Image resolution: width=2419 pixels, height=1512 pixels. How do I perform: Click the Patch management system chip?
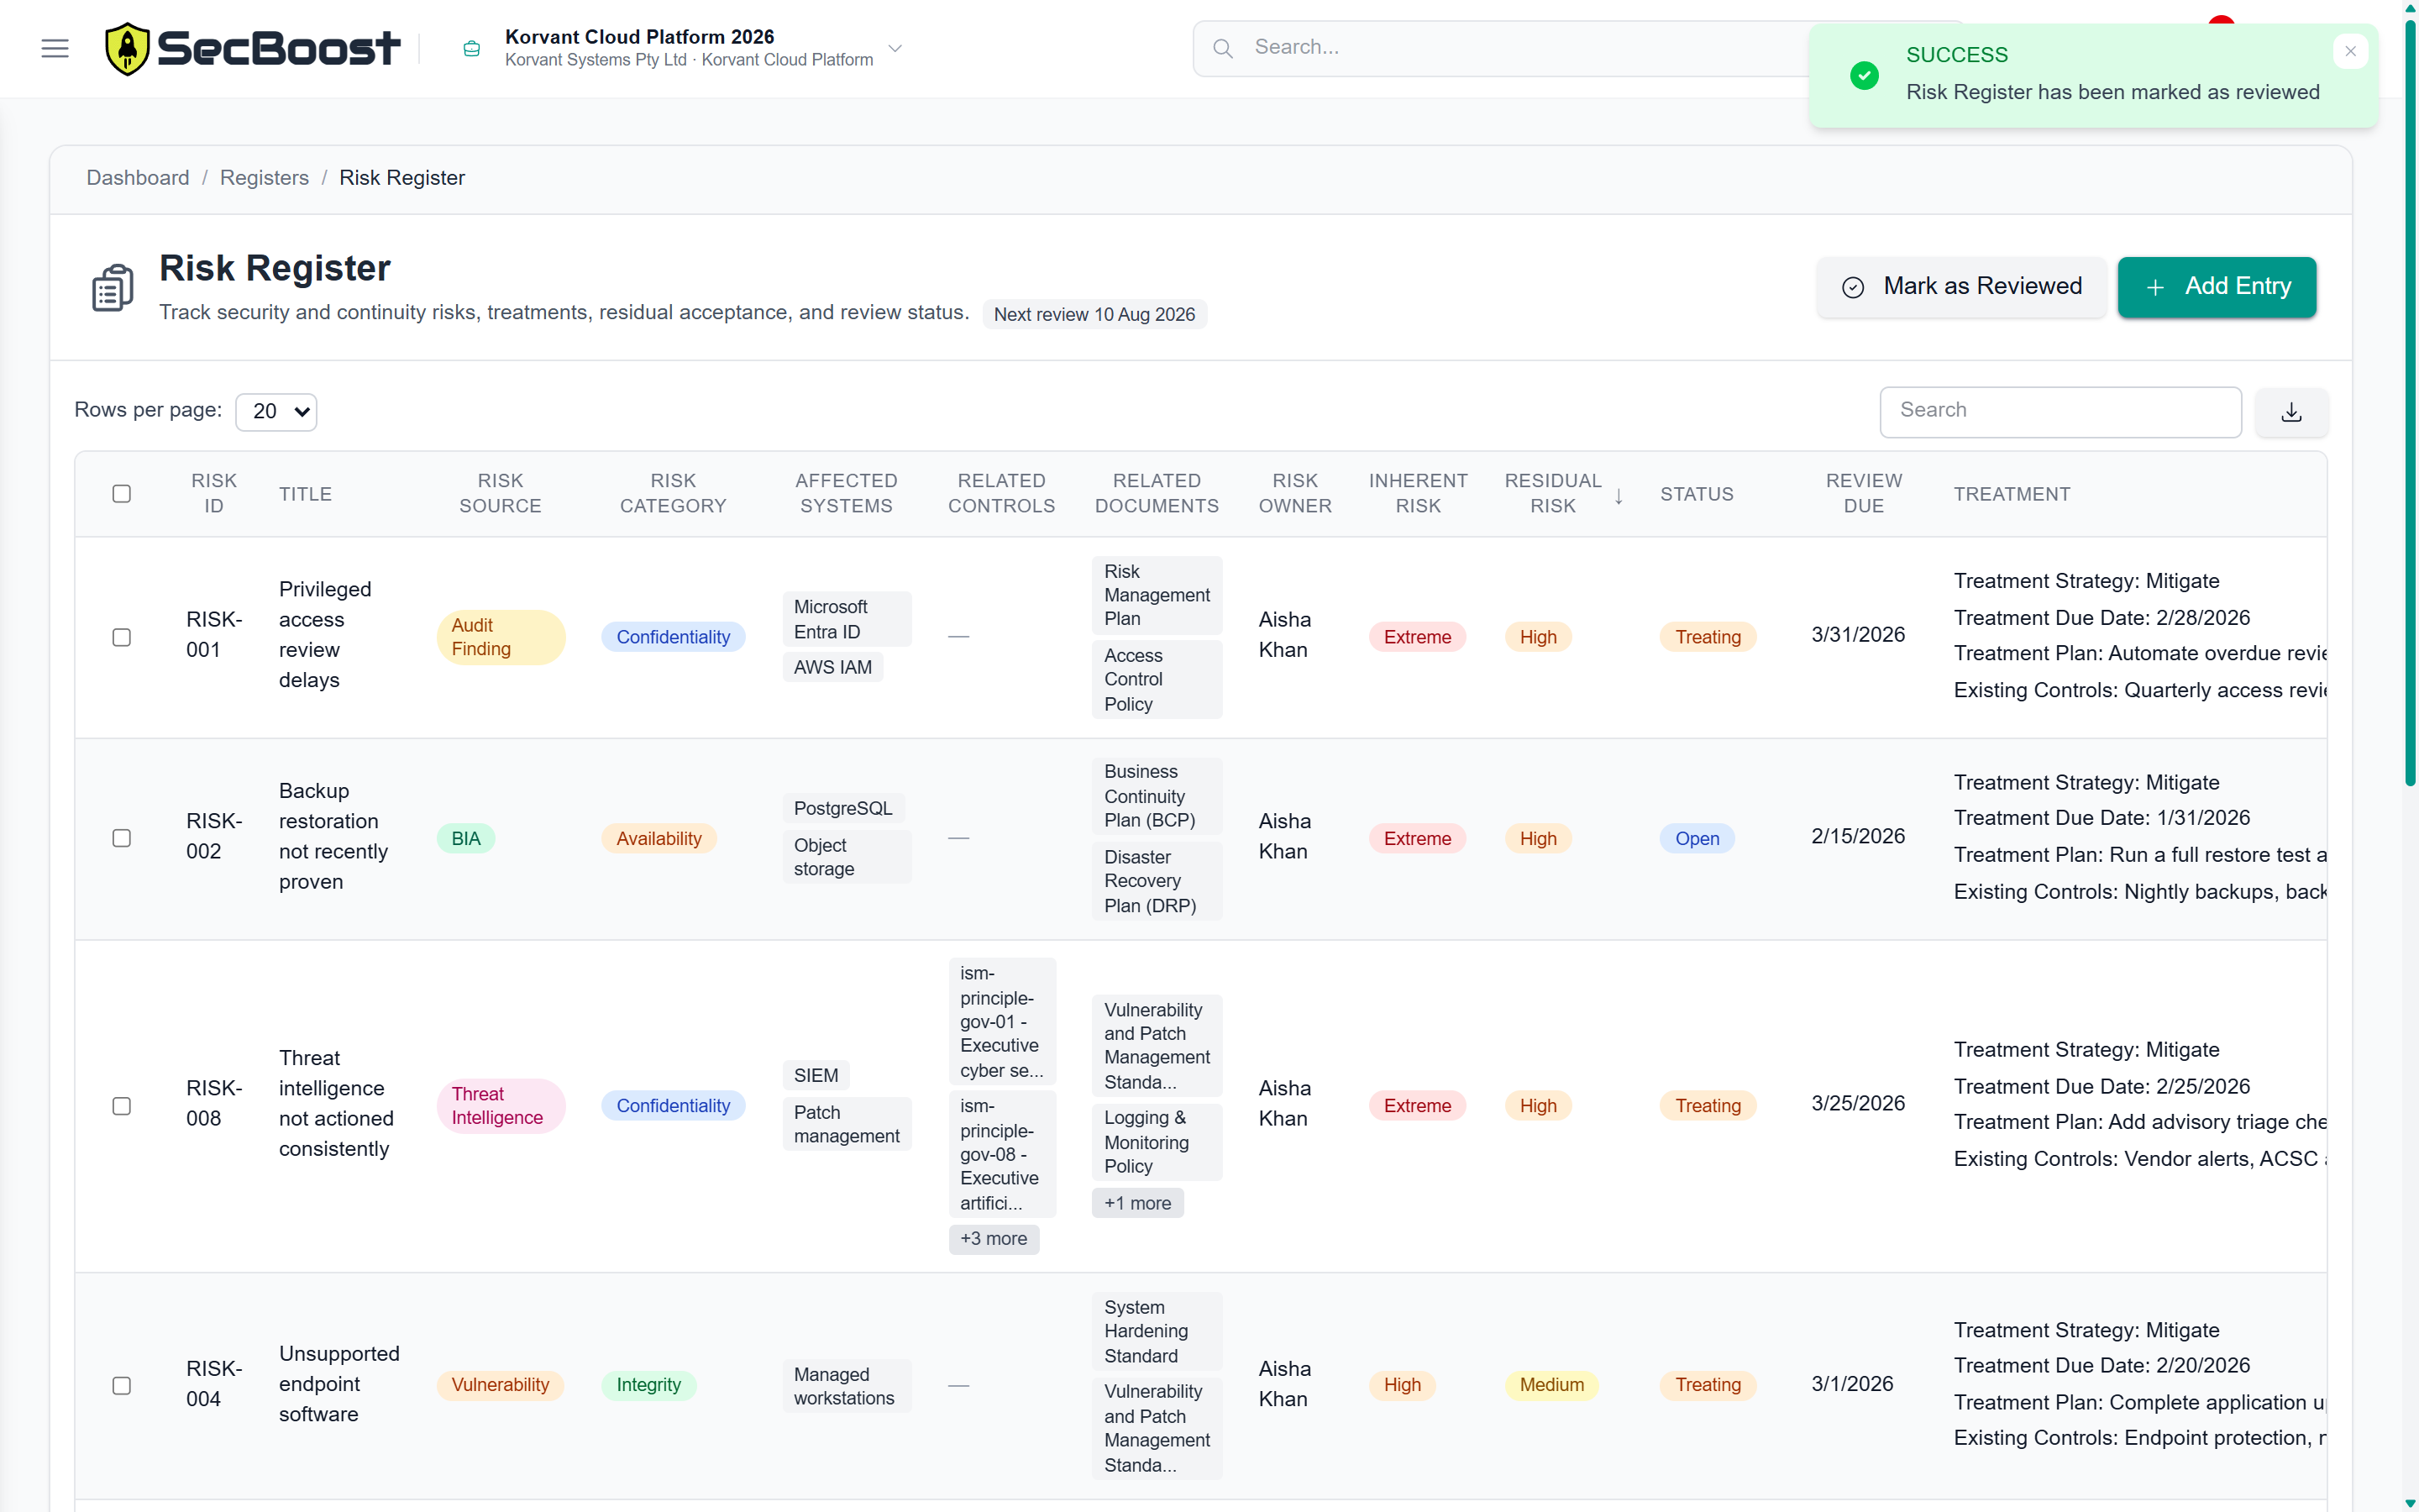tap(846, 1124)
